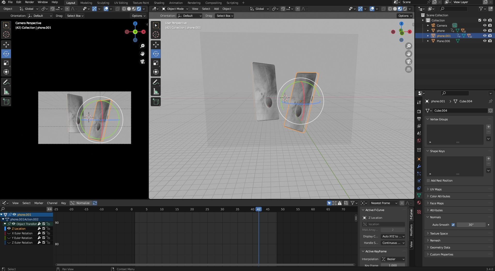Image resolution: width=495 pixels, height=271 pixels.
Task: Toggle the Auto Smooth checkbox
Action: point(453,225)
